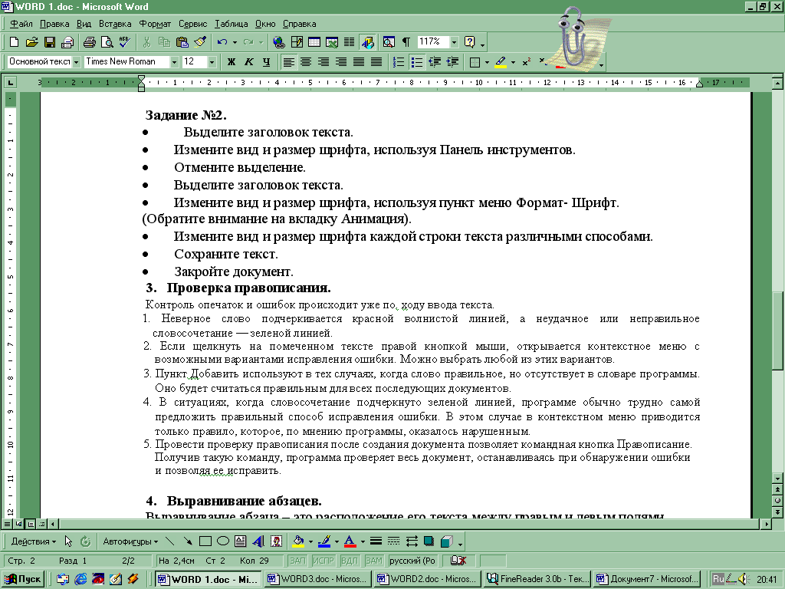
Task: Open the font color dropdown arrow in Drawing toolbar
Action: tap(363, 541)
